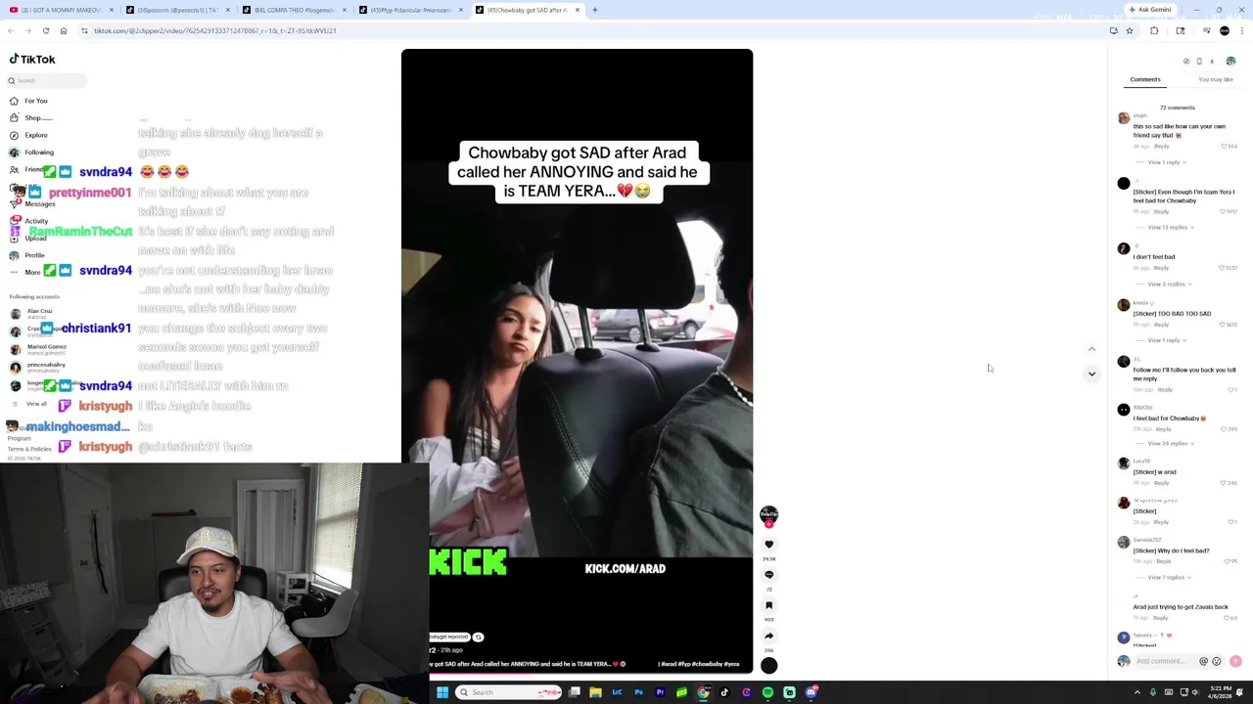
Task: Open the spinning sound disc below the share count
Action: [768, 666]
